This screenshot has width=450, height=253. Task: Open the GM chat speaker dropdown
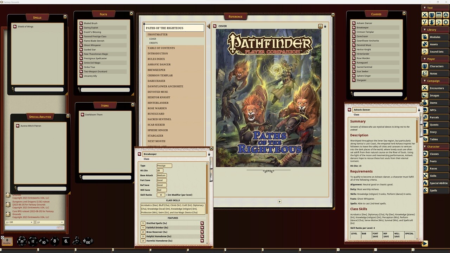coord(19,222)
